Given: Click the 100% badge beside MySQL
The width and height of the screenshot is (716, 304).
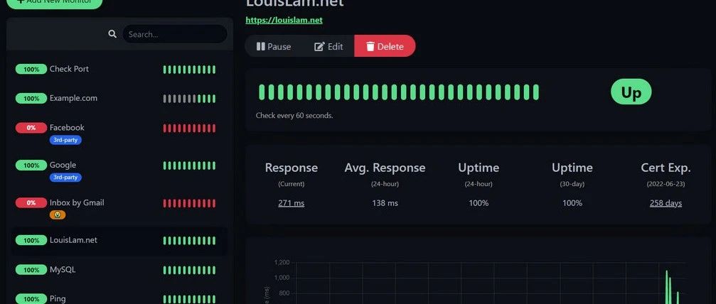Looking at the screenshot, I should (31, 270).
